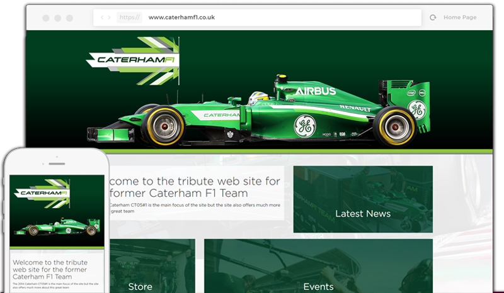Screen dimensions: 504x293
Task: Click the tribute web site welcome heading
Action: [195, 187]
